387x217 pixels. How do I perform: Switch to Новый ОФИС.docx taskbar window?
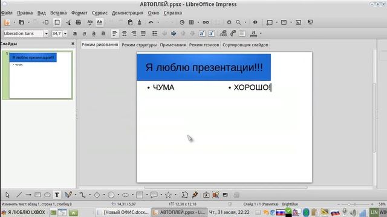(x=123, y=212)
